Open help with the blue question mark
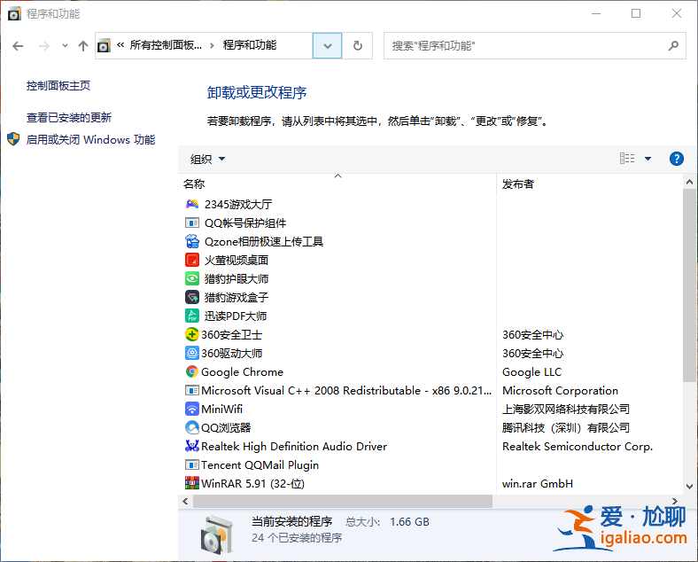 (677, 159)
